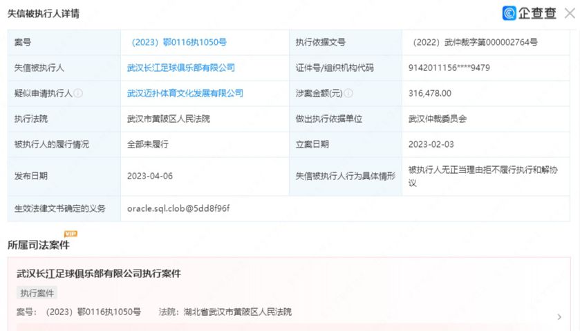Click the 执行案件 tag in case card
This screenshot has height=331, width=580.
click(37, 292)
